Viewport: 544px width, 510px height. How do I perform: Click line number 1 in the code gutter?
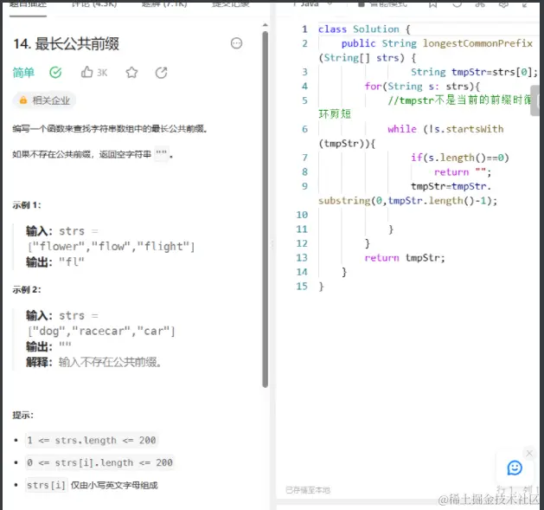click(x=304, y=29)
